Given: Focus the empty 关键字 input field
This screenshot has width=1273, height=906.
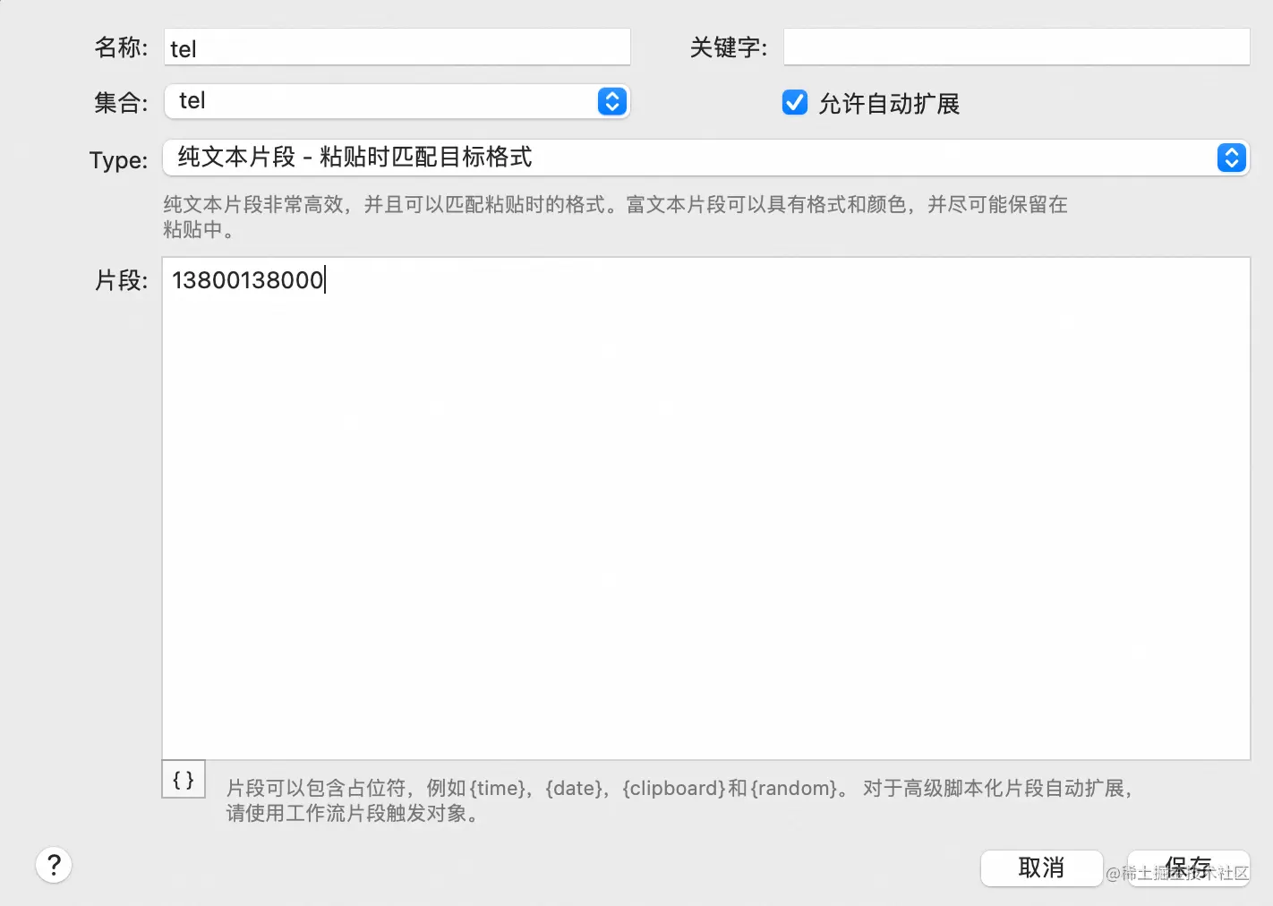Looking at the screenshot, I should (1016, 47).
